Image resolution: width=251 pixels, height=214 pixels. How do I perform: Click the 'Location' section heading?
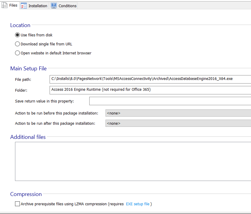pyautogui.click(x=20, y=25)
